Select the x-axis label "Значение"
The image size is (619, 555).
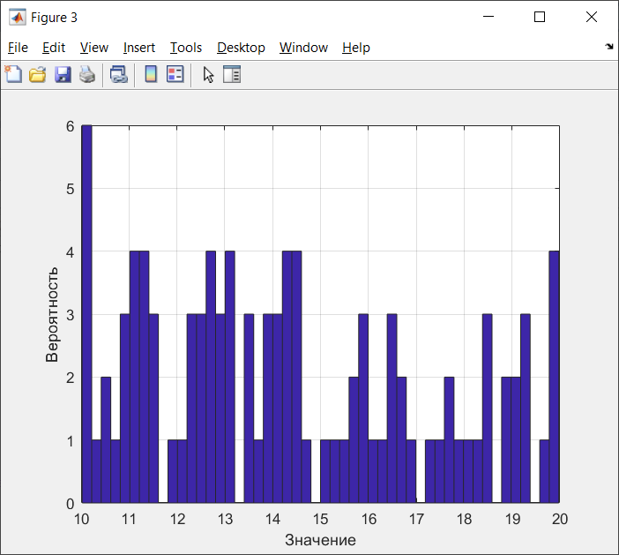320,540
